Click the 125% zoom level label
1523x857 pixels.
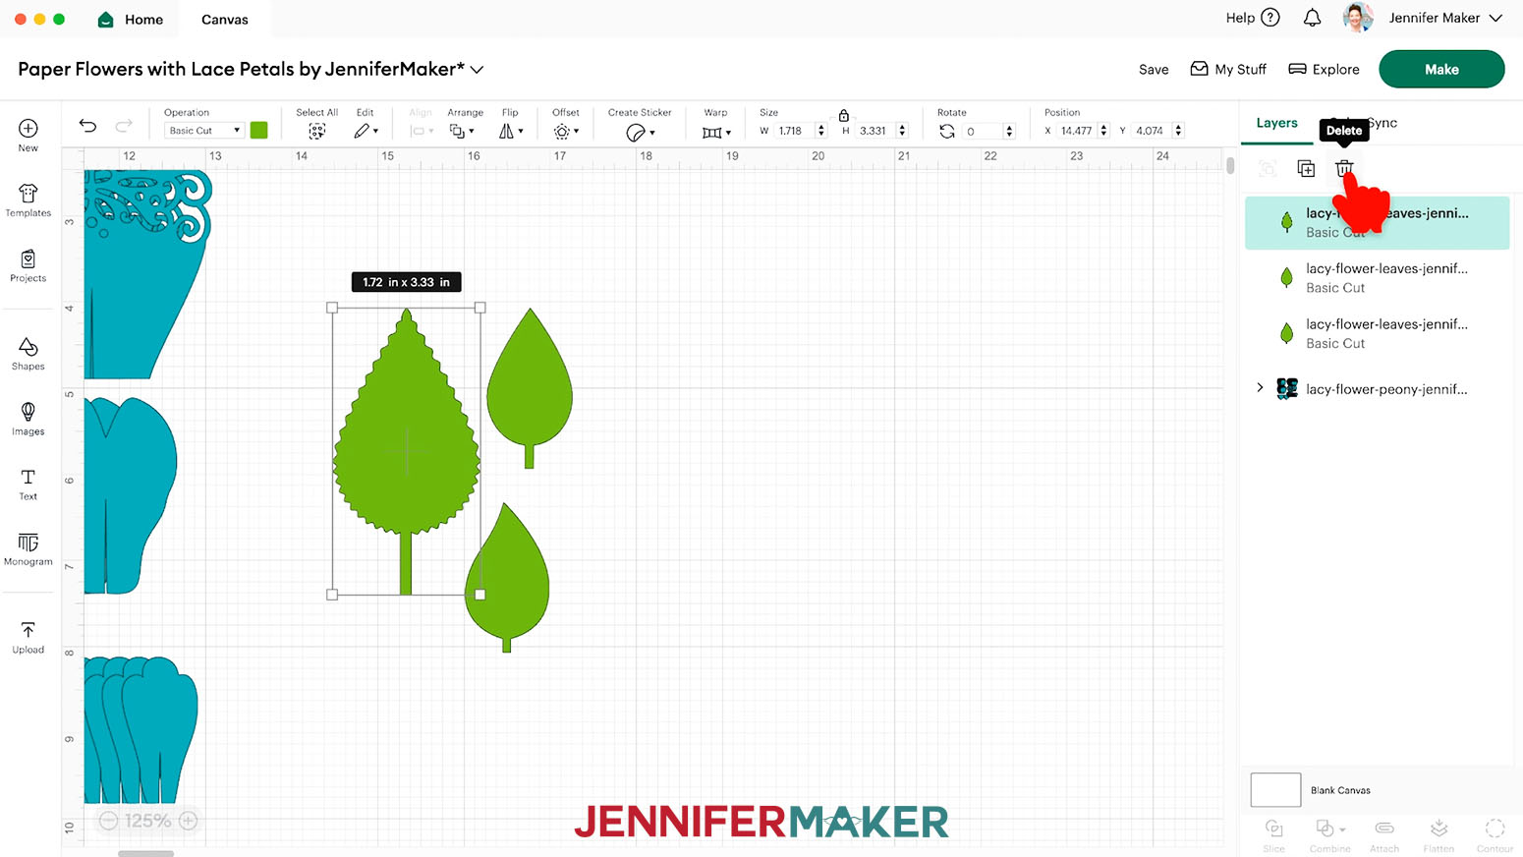point(148,820)
